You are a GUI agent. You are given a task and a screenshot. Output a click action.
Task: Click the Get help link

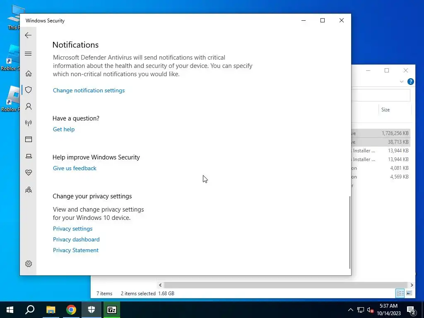63,129
